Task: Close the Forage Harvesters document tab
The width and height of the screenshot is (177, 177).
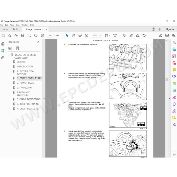Action: click(47, 29)
